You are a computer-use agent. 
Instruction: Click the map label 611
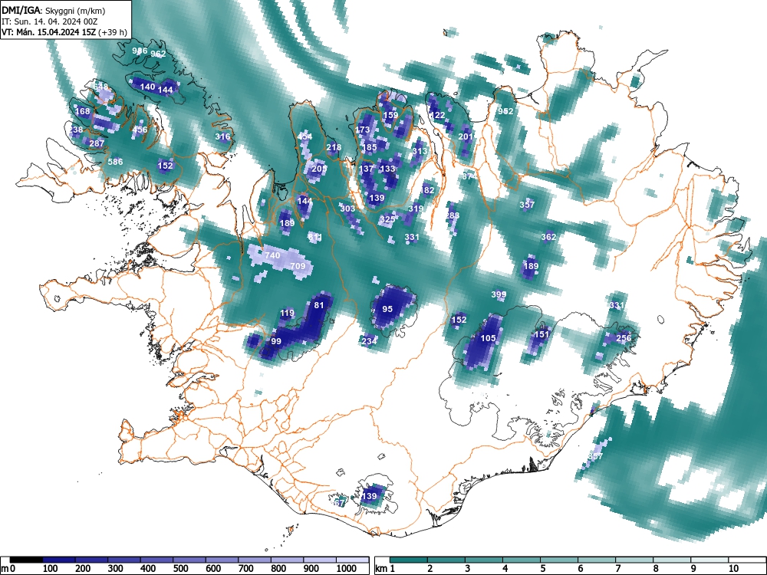point(315,237)
